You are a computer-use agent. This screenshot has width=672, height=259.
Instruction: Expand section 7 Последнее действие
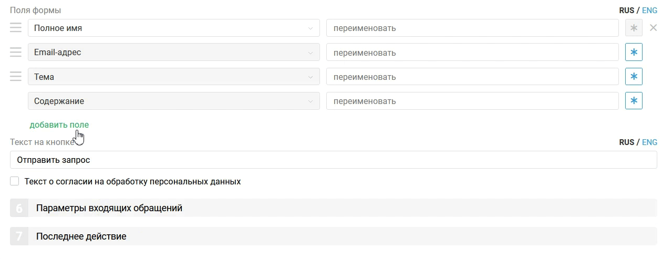click(x=333, y=236)
